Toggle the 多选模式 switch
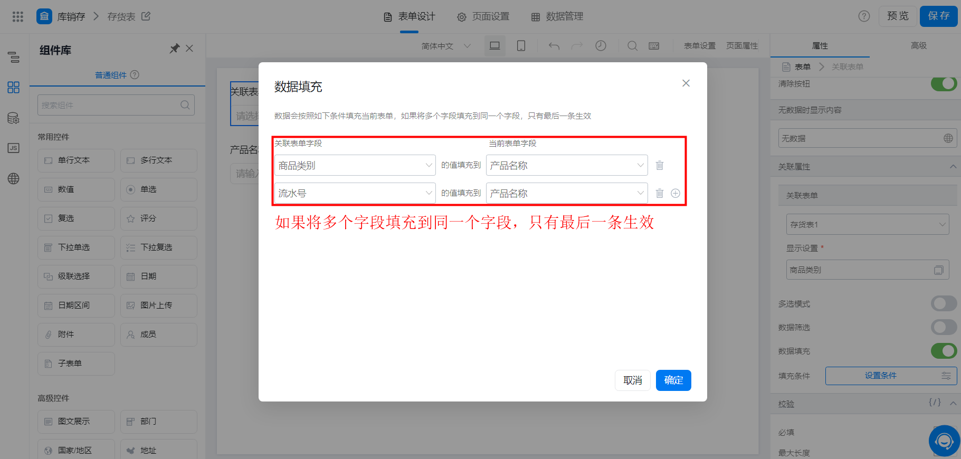This screenshot has height=459, width=961. point(944,303)
